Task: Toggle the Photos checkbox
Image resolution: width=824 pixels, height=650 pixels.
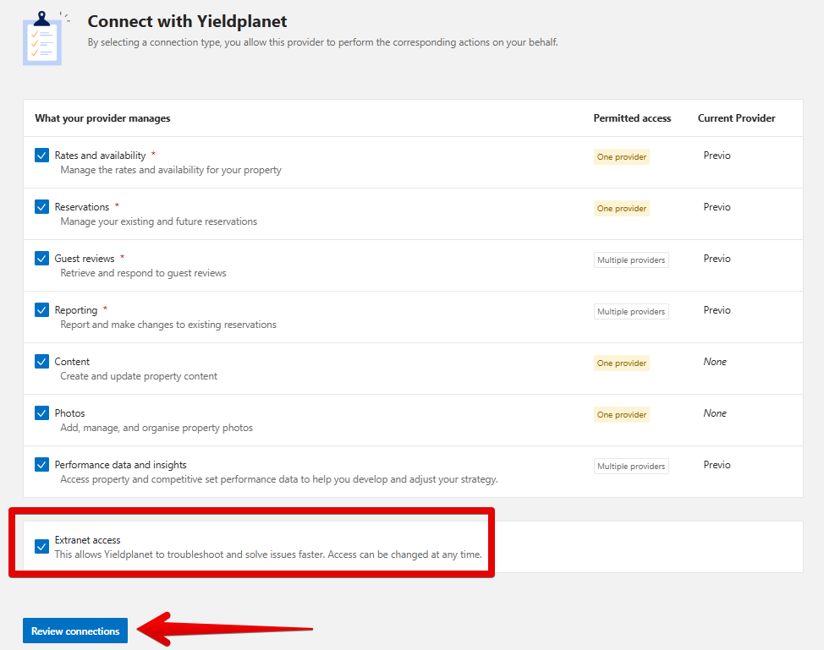Action: pyautogui.click(x=42, y=412)
